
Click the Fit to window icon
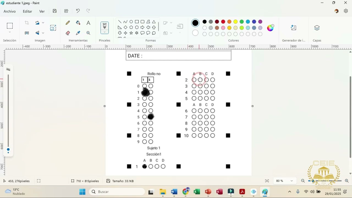pos(267,181)
